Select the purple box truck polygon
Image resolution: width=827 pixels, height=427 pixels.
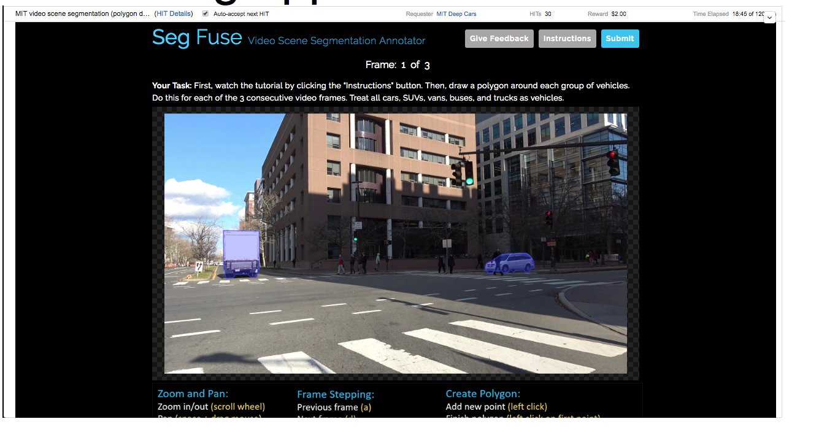241,253
